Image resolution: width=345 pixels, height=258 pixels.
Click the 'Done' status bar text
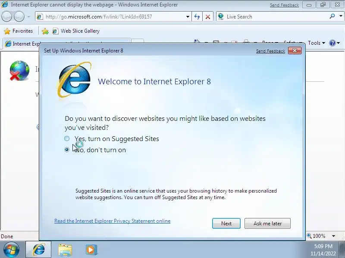click(7, 236)
